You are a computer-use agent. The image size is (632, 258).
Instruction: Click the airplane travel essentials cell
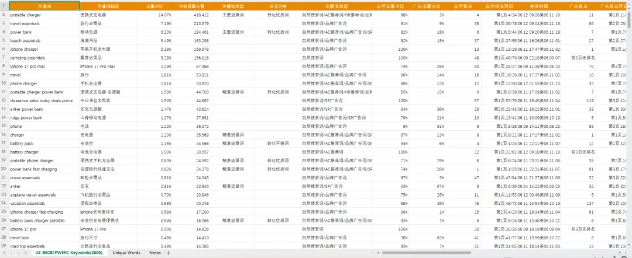coord(44,194)
